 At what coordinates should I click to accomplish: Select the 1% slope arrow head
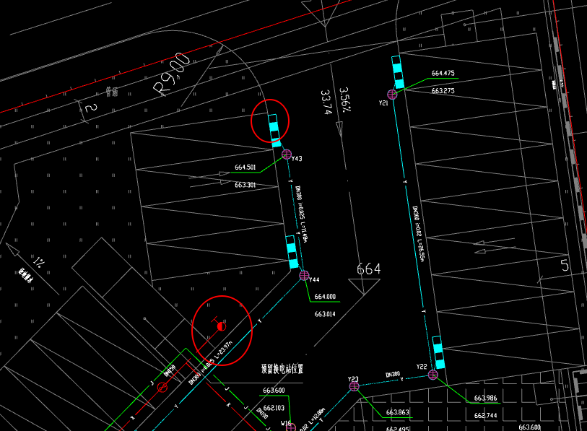(12, 249)
